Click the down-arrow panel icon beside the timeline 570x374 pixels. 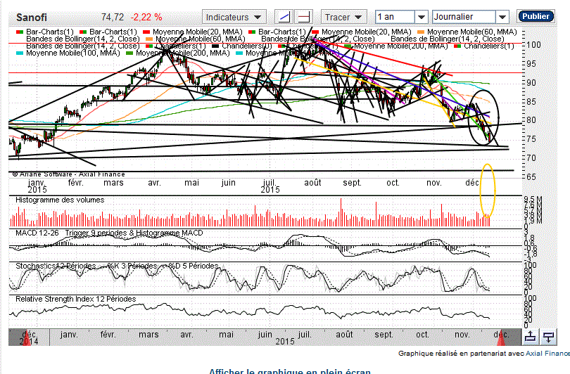(548, 337)
